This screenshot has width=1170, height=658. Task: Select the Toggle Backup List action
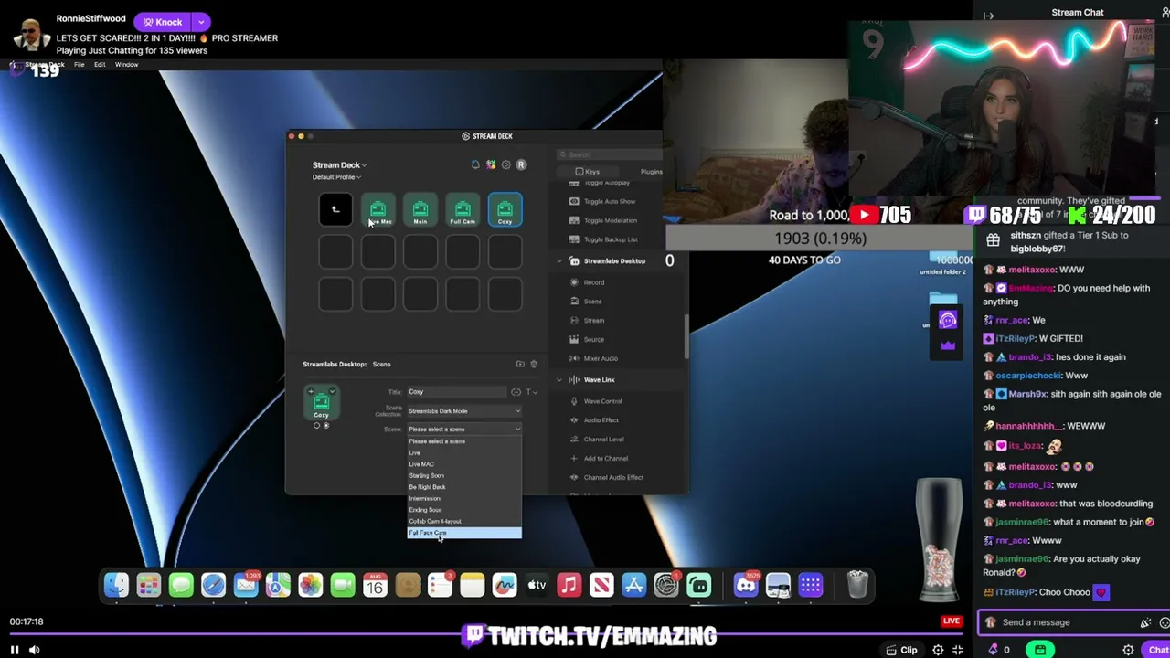[x=611, y=239]
